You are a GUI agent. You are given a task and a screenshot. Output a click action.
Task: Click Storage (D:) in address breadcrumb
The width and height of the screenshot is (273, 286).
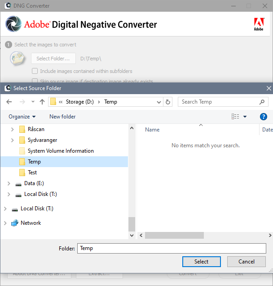tap(79, 102)
